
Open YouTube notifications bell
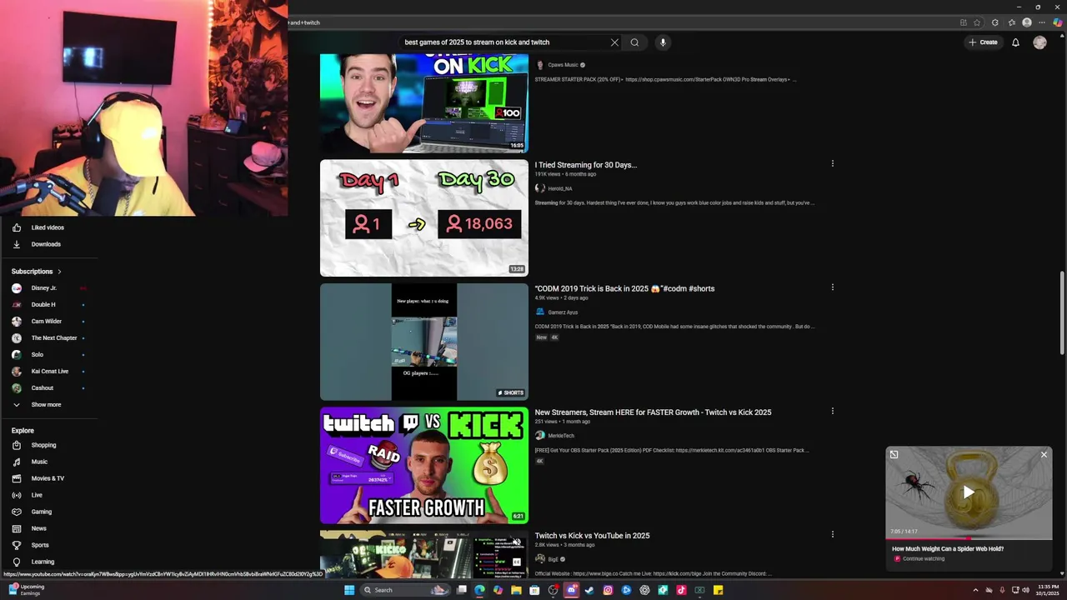1015,42
